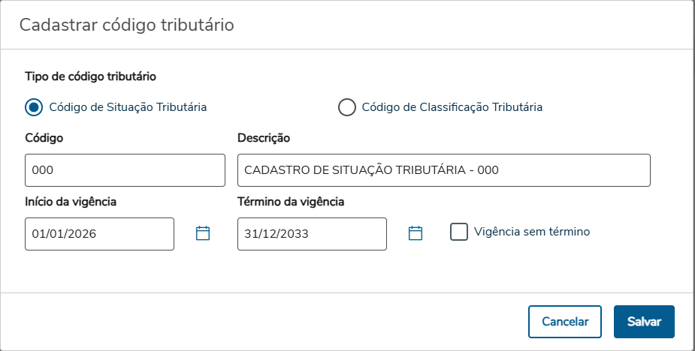The width and height of the screenshot is (695, 351).
Task: Click the "Tipo de código tributário" heading
Action: [x=90, y=76]
